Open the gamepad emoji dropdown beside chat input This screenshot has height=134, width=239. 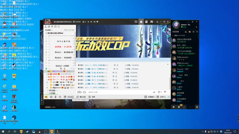80,92
